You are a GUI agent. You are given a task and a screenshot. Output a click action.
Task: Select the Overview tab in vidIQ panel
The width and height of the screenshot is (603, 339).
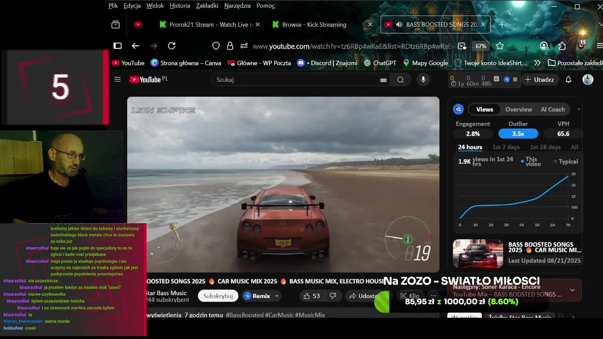519,109
